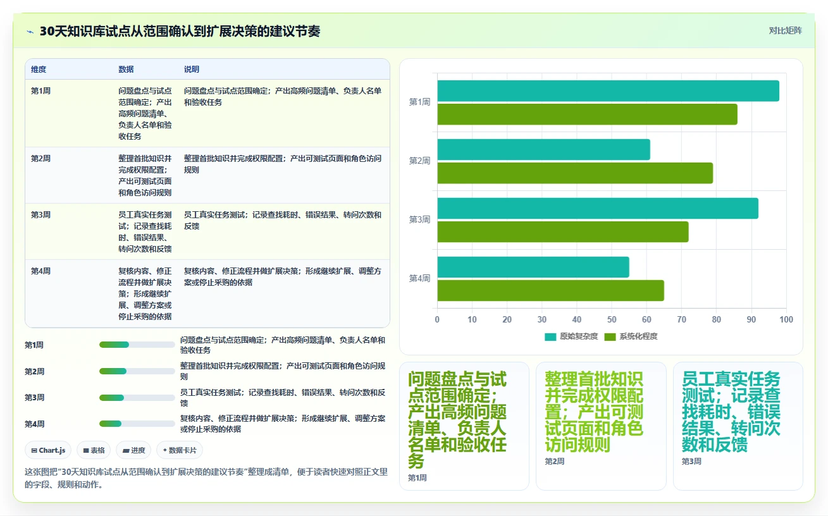The height and width of the screenshot is (516, 828).
Task: Click the teal 原始复杂度 legend swatch
Action: tap(550, 336)
